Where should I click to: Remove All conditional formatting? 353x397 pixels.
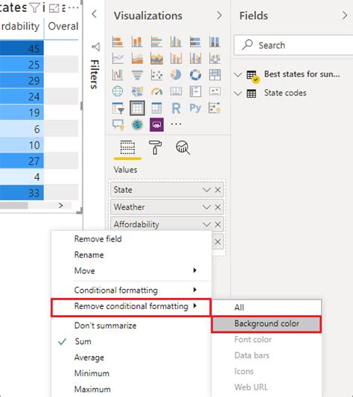tap(267, 308)
